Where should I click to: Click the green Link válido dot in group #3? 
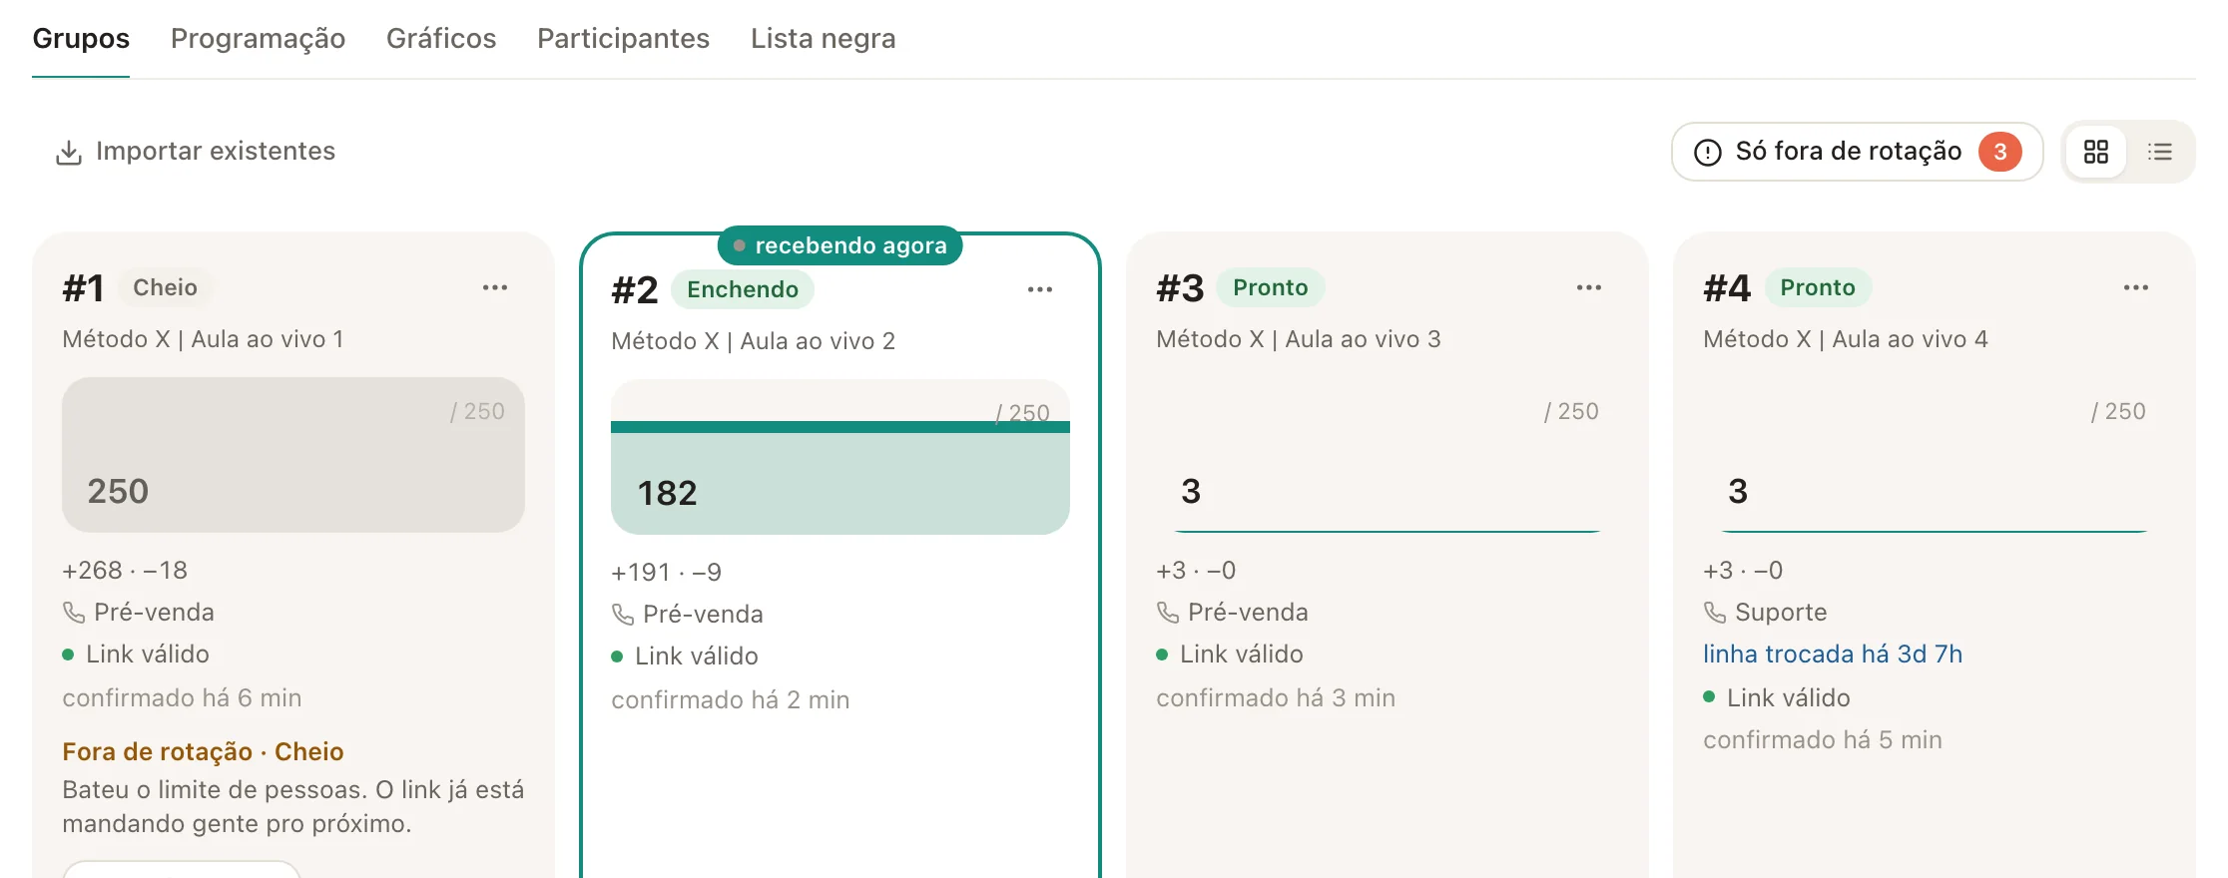pos(1162,656)
